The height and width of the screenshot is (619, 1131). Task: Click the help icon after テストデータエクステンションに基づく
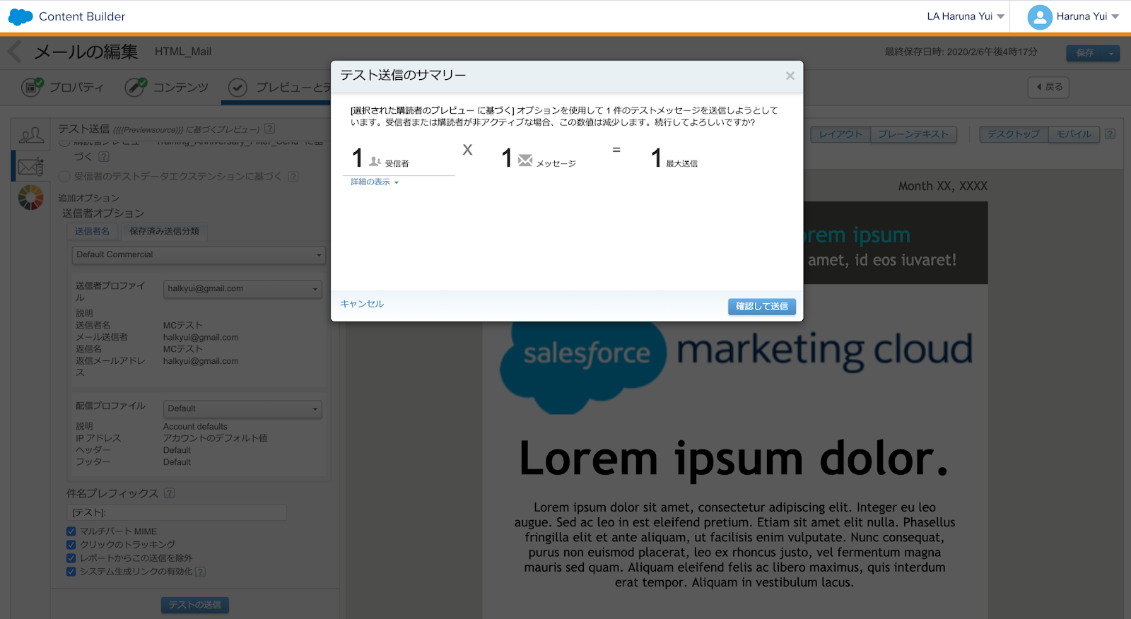[294, 177]
